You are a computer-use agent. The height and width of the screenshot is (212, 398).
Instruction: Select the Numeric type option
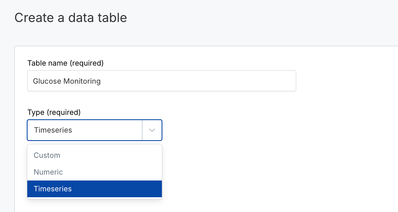[48, 172]
